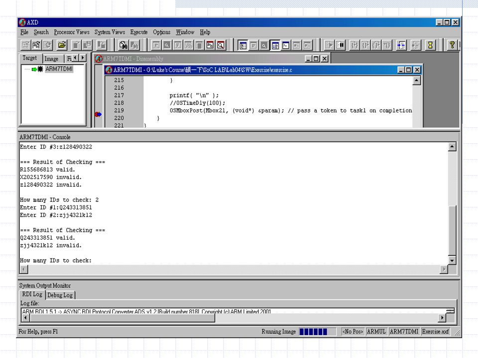Screen dimensions: 478x358
Task: Open the Help menu
Action: tap(205, 32)
